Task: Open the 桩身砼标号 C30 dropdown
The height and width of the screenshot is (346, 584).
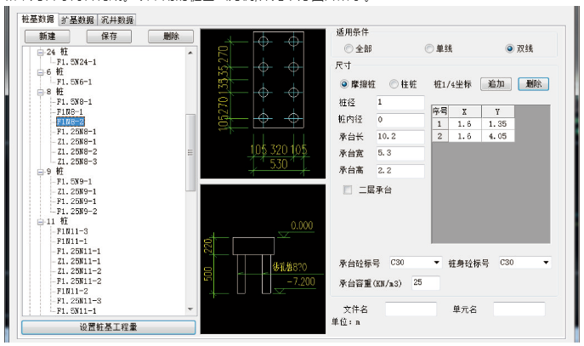Action: coord(546,263)
